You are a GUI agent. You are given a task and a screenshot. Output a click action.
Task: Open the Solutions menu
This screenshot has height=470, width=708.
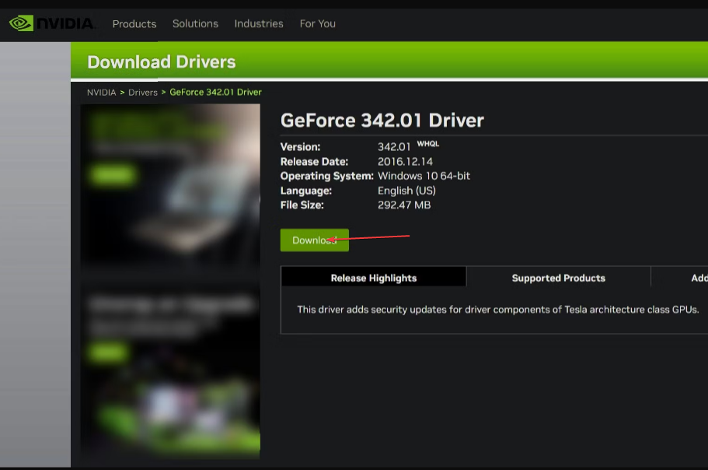pos(195,23)
